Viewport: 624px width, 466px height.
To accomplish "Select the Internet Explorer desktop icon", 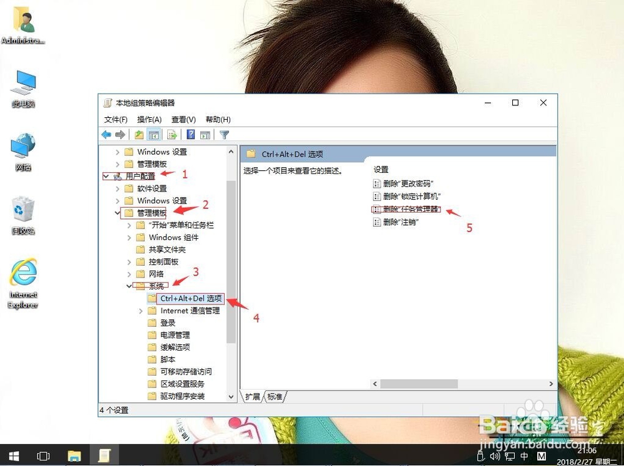I will [x=23, y=283].
